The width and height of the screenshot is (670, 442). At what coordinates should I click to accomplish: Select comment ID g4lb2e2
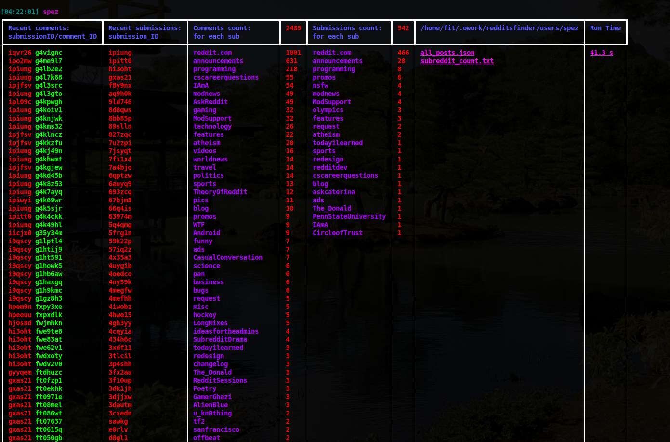(x=49, y=69)
